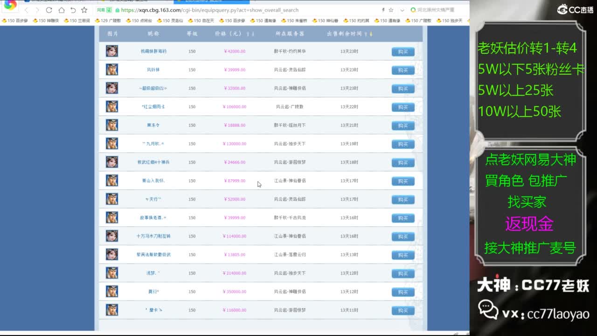Viewport: 597px width, 336px height.
Task: Click the lightning extension icon in address bar
Action: (x=383, y=9)
